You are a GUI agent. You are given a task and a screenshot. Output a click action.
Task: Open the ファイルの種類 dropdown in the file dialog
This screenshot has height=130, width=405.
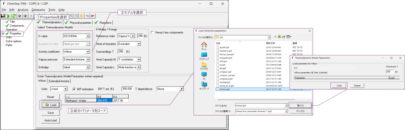286,111
